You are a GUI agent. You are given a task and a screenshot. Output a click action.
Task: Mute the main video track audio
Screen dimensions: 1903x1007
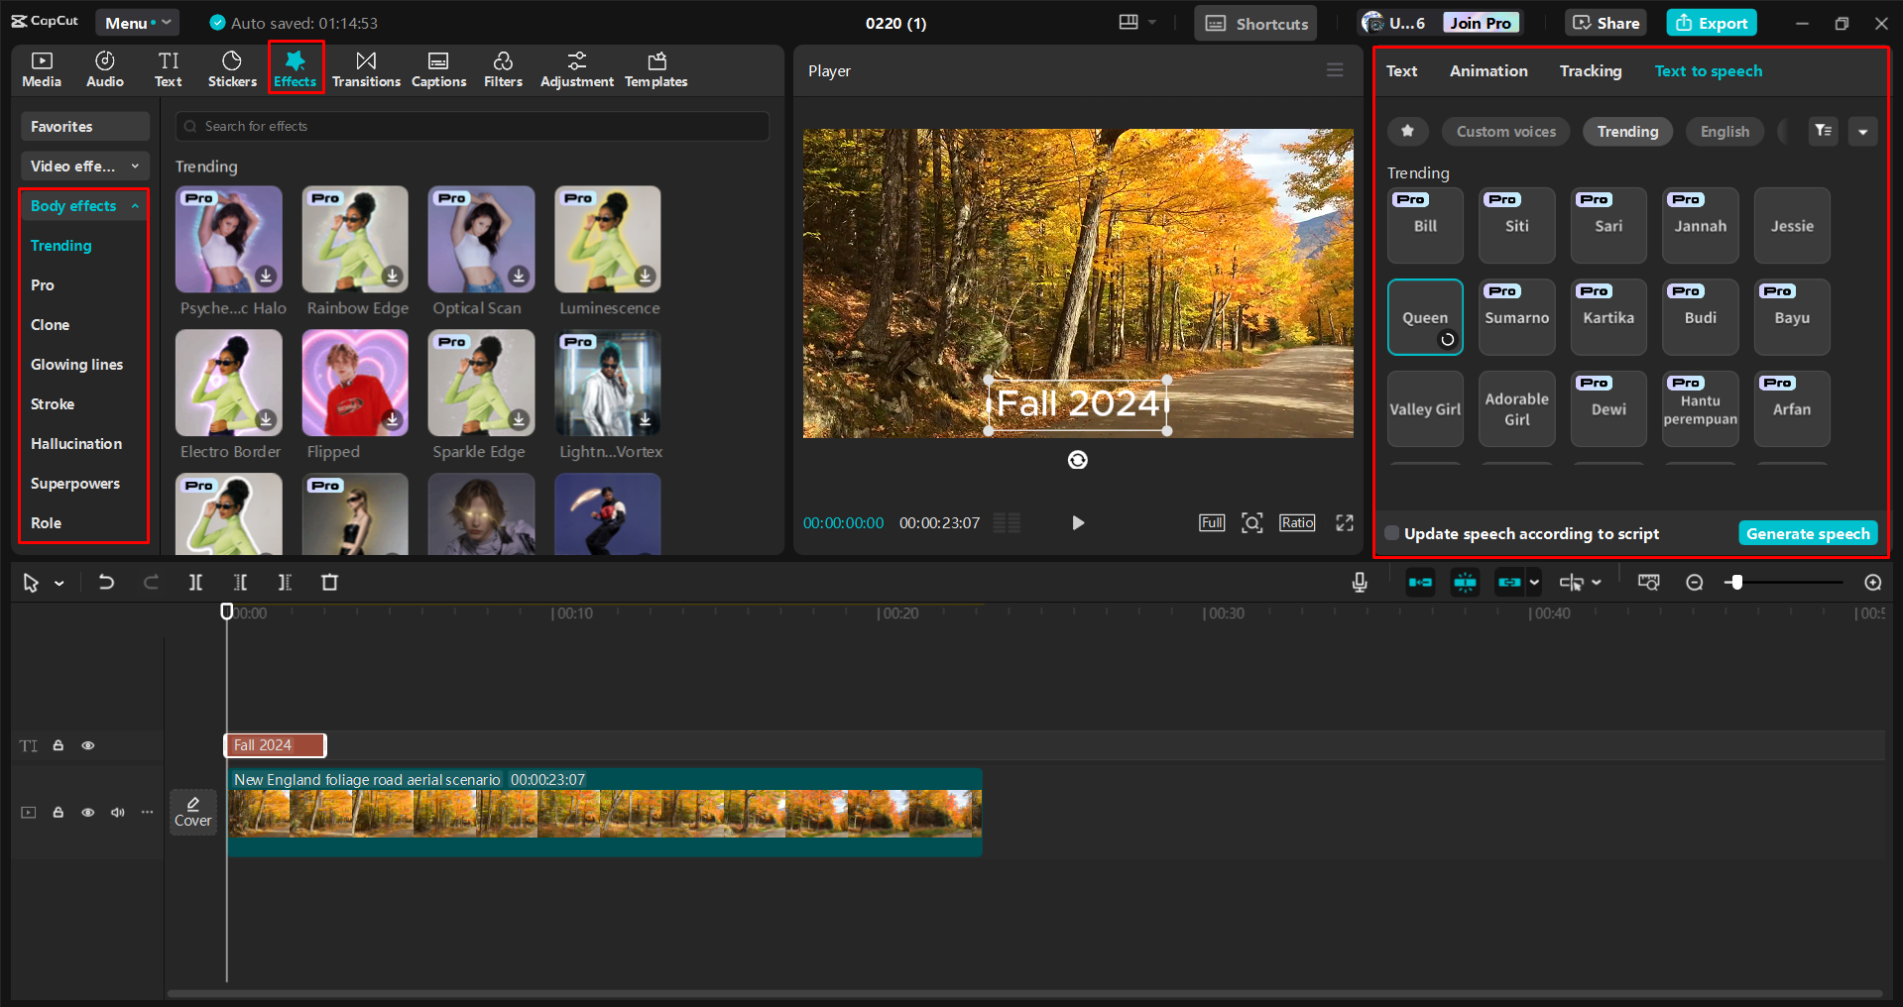[x=118, y=813]
